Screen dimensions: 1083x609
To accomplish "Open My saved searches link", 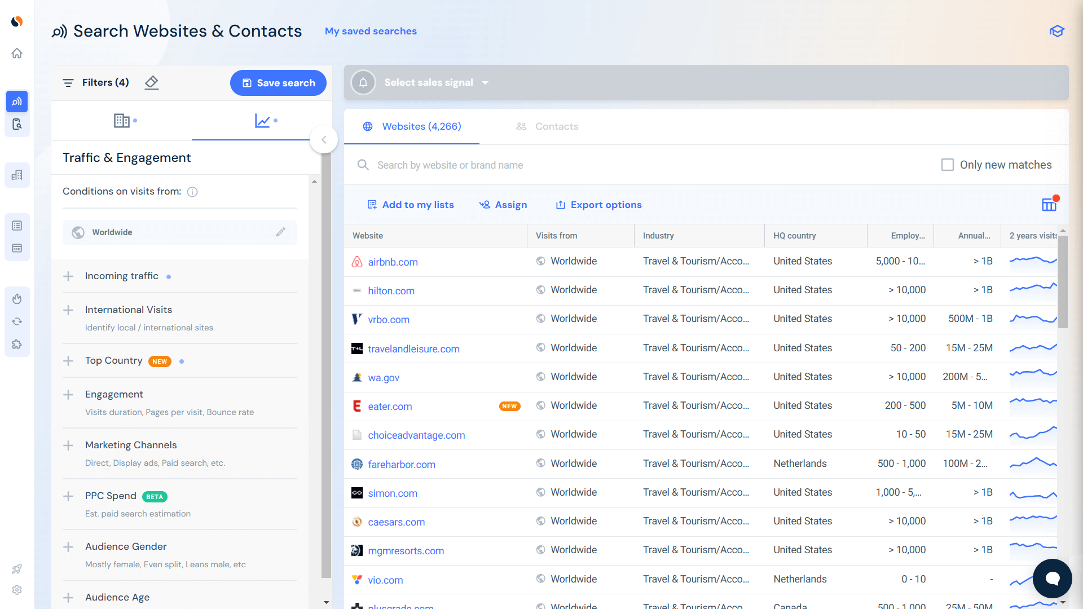I will tap(371, 31).
